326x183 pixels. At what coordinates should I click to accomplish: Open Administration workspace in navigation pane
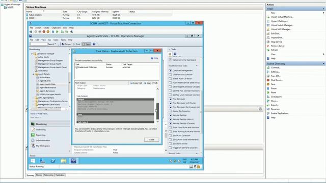[43, 140]
